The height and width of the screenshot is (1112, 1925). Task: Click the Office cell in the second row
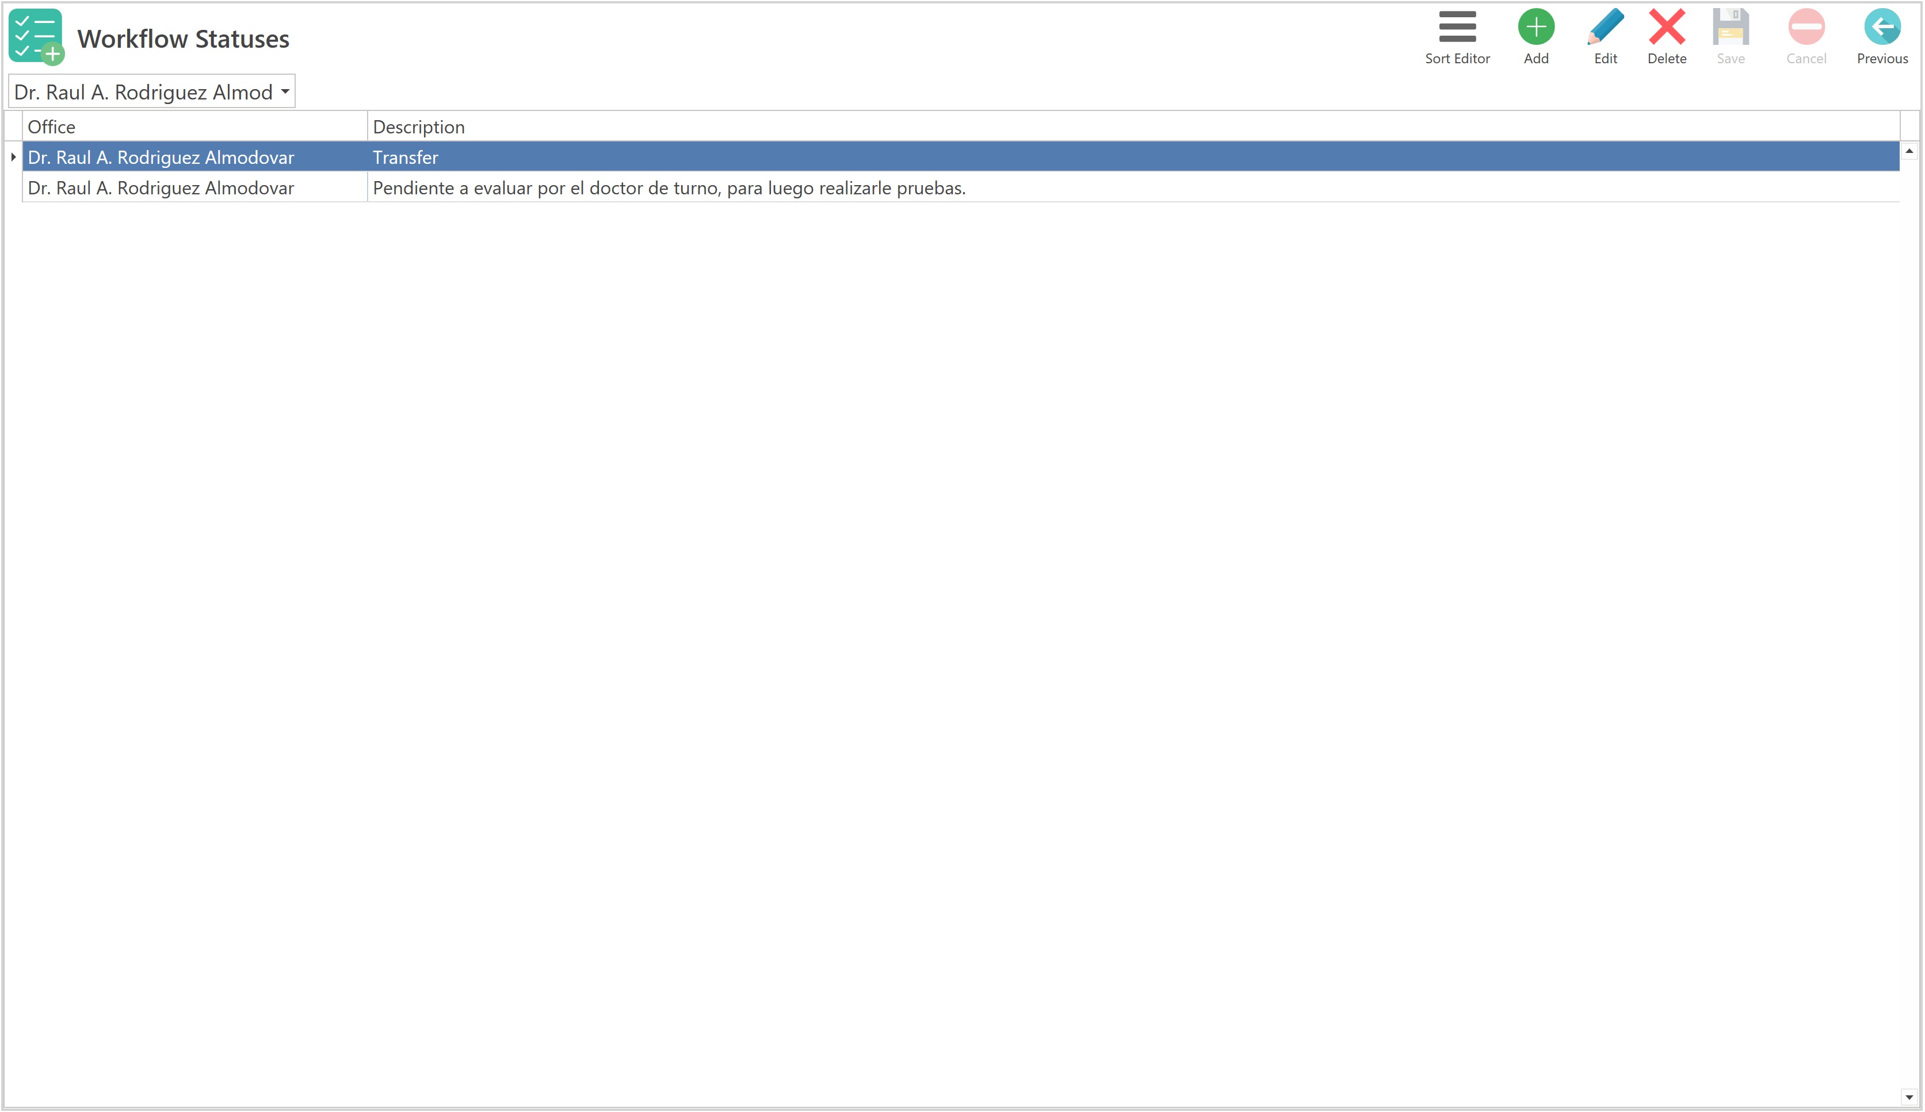click(x=161, y=189)
